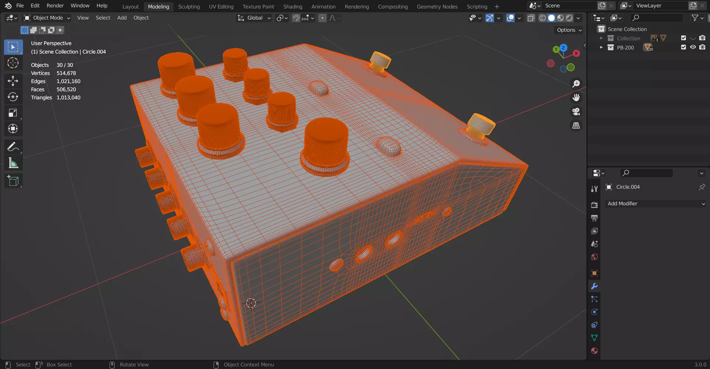This screenshot has width=710, height=369.
Task: Open the Global transform orientation dropdown
Action: [x=254, y=18]
